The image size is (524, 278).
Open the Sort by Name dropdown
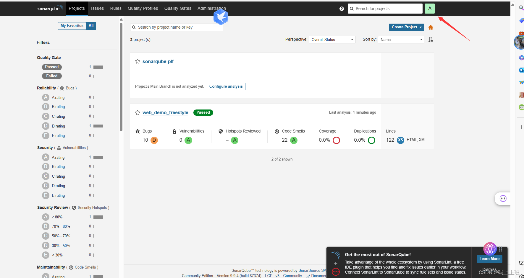(x=401, y=40)
